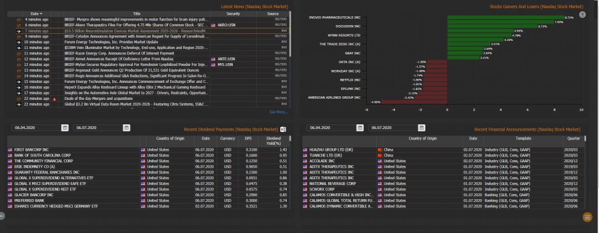Select the MYL:USN security
Screen dimensions: 599x233
(225, 65)
